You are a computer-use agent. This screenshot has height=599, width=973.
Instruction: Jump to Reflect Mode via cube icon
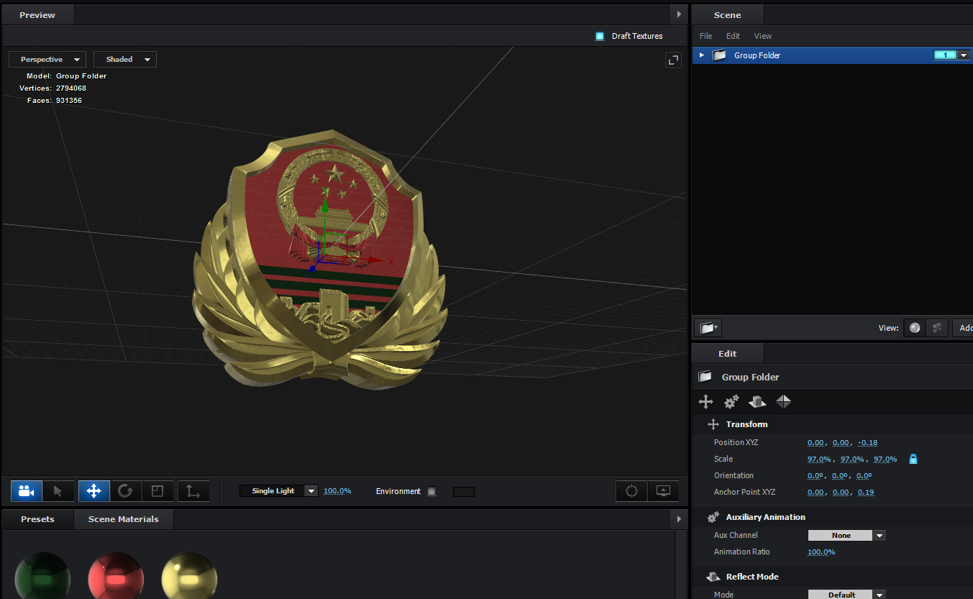coord(757,402)
